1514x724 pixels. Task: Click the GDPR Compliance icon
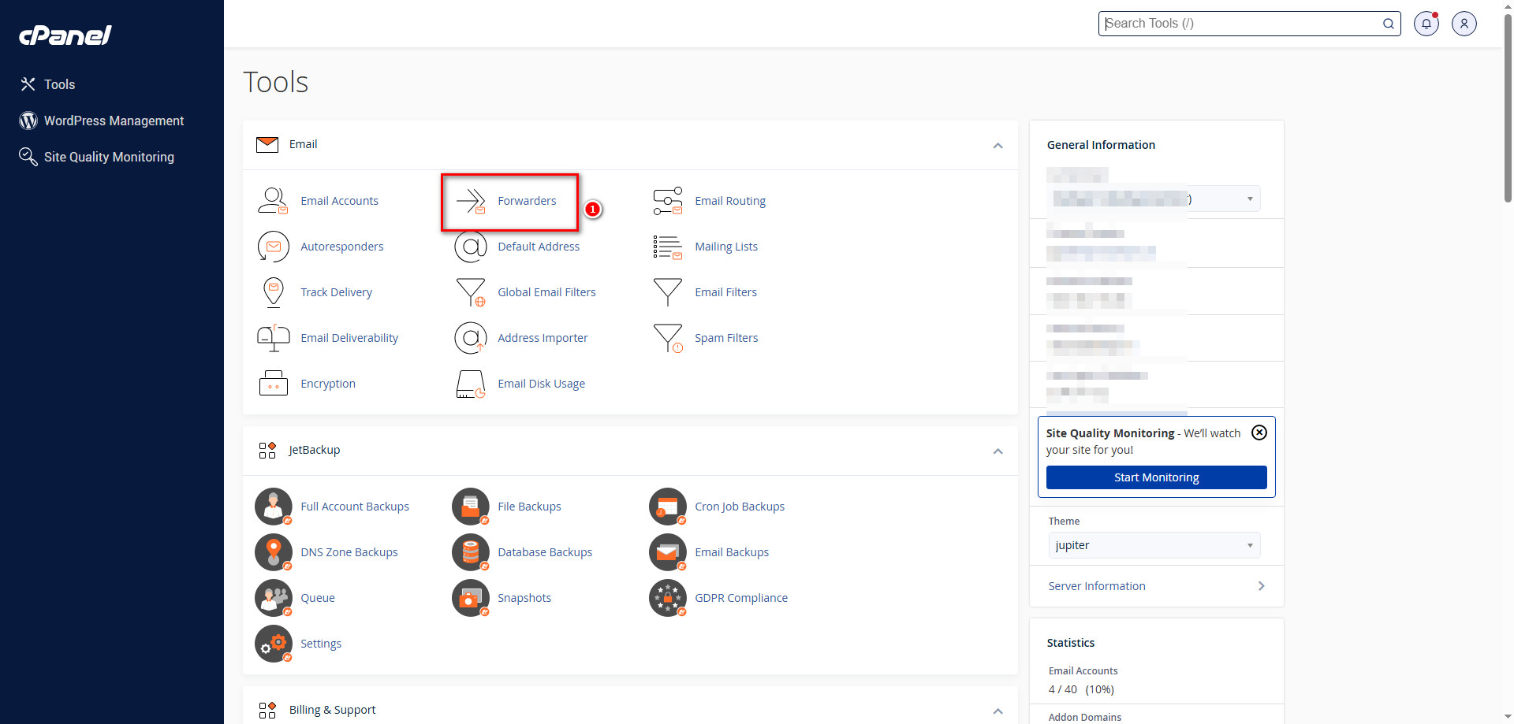(x=667, y=598)
